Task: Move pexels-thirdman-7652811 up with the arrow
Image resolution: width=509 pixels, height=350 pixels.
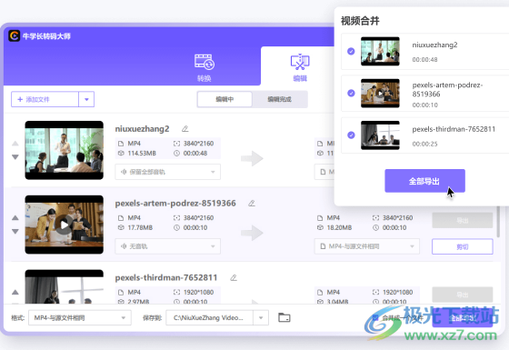Action: (15, 292)
